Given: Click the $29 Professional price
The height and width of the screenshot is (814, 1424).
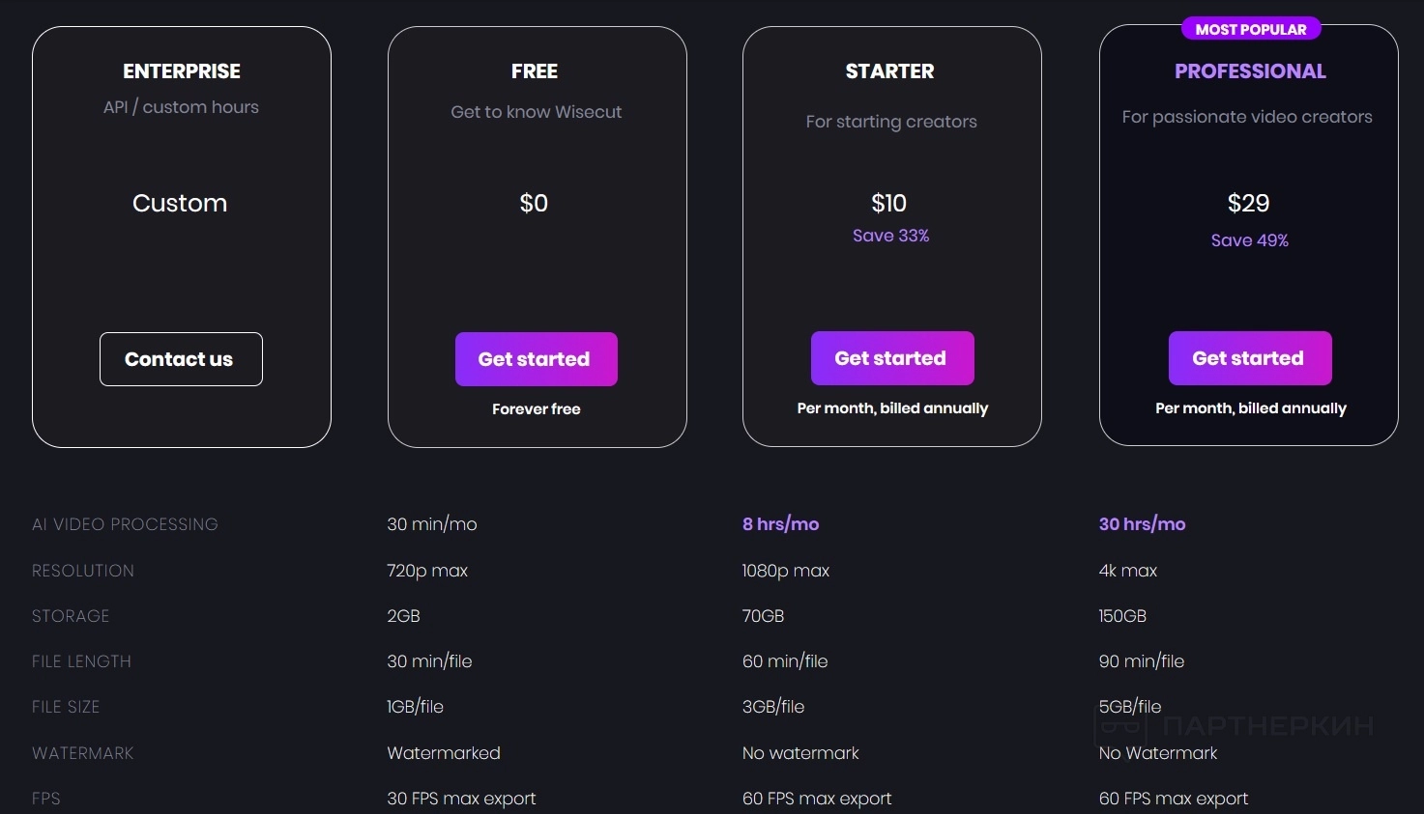Looking at the screenshot, I should pos(1248,203).
